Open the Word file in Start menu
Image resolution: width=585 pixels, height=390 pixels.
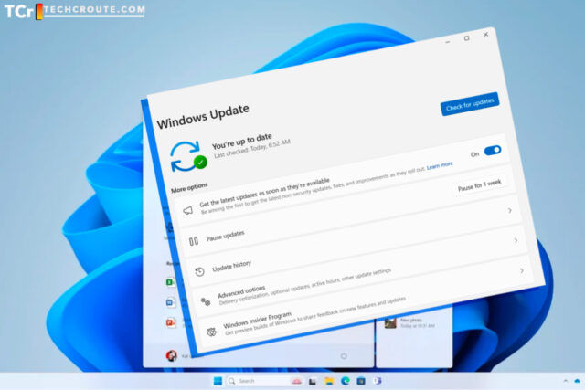(x=171, y=302)
